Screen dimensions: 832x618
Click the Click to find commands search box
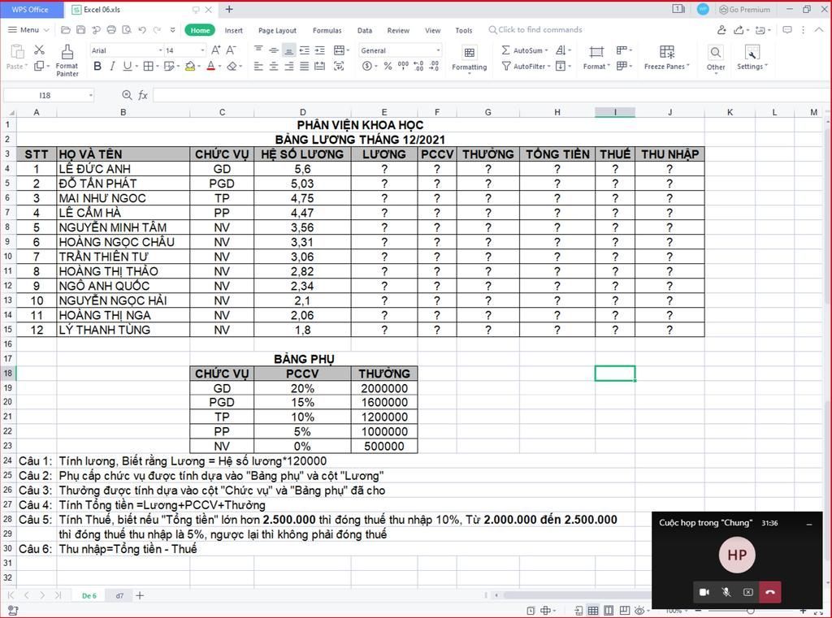pos(535,30)
